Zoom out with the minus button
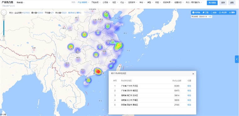Screen dimensions: 239x116 click(4, 40)
